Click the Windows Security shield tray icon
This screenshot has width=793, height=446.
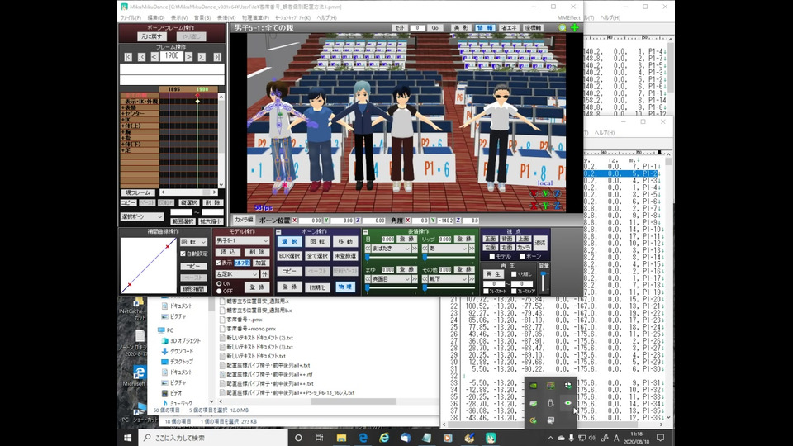click(x=568, y=386)
